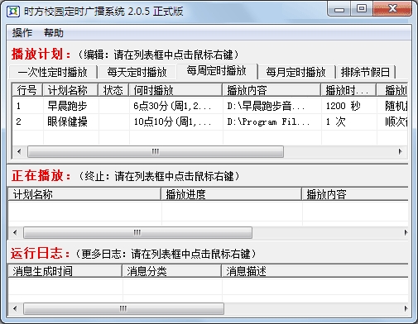The width and height of the screenshot is (418, 324).
Task: Open the 排除节假日 tab
Action: pyautogui.click(x=365, y=72)
